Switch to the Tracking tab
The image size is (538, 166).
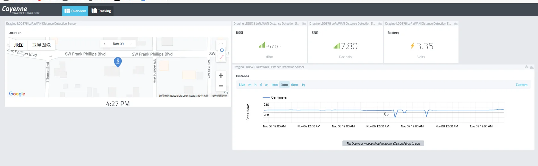101,11
